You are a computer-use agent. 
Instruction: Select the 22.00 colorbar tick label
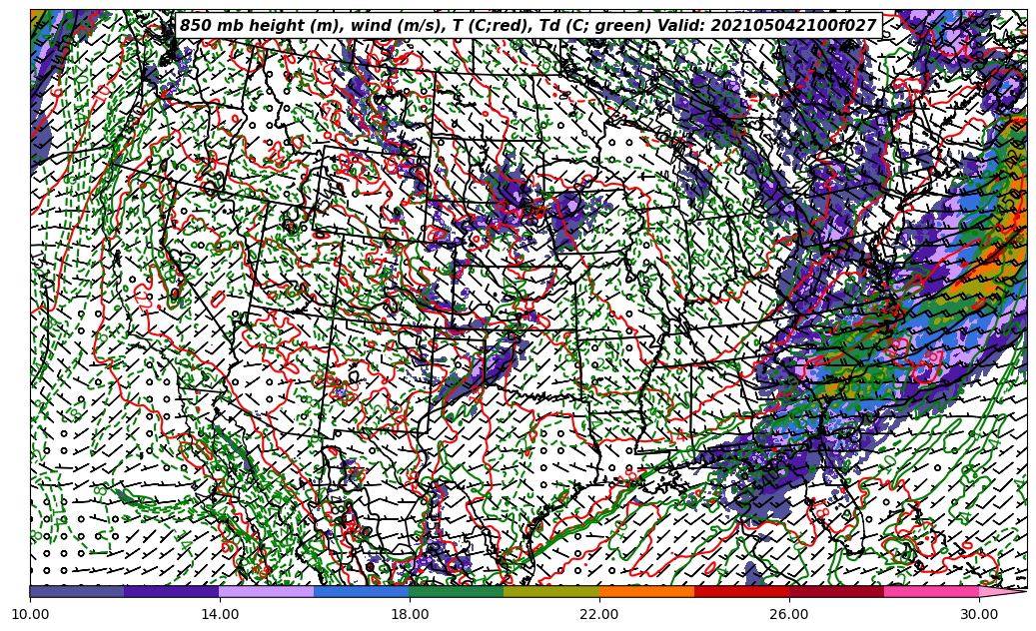[x=599, y=615]
